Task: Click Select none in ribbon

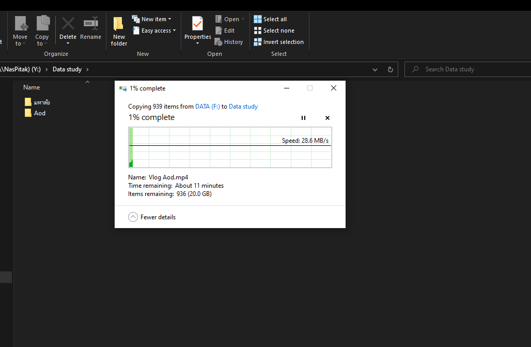Action: [274, 31]
